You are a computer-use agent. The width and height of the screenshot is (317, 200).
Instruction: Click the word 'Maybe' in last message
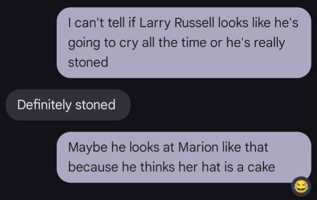coord(88,147)
